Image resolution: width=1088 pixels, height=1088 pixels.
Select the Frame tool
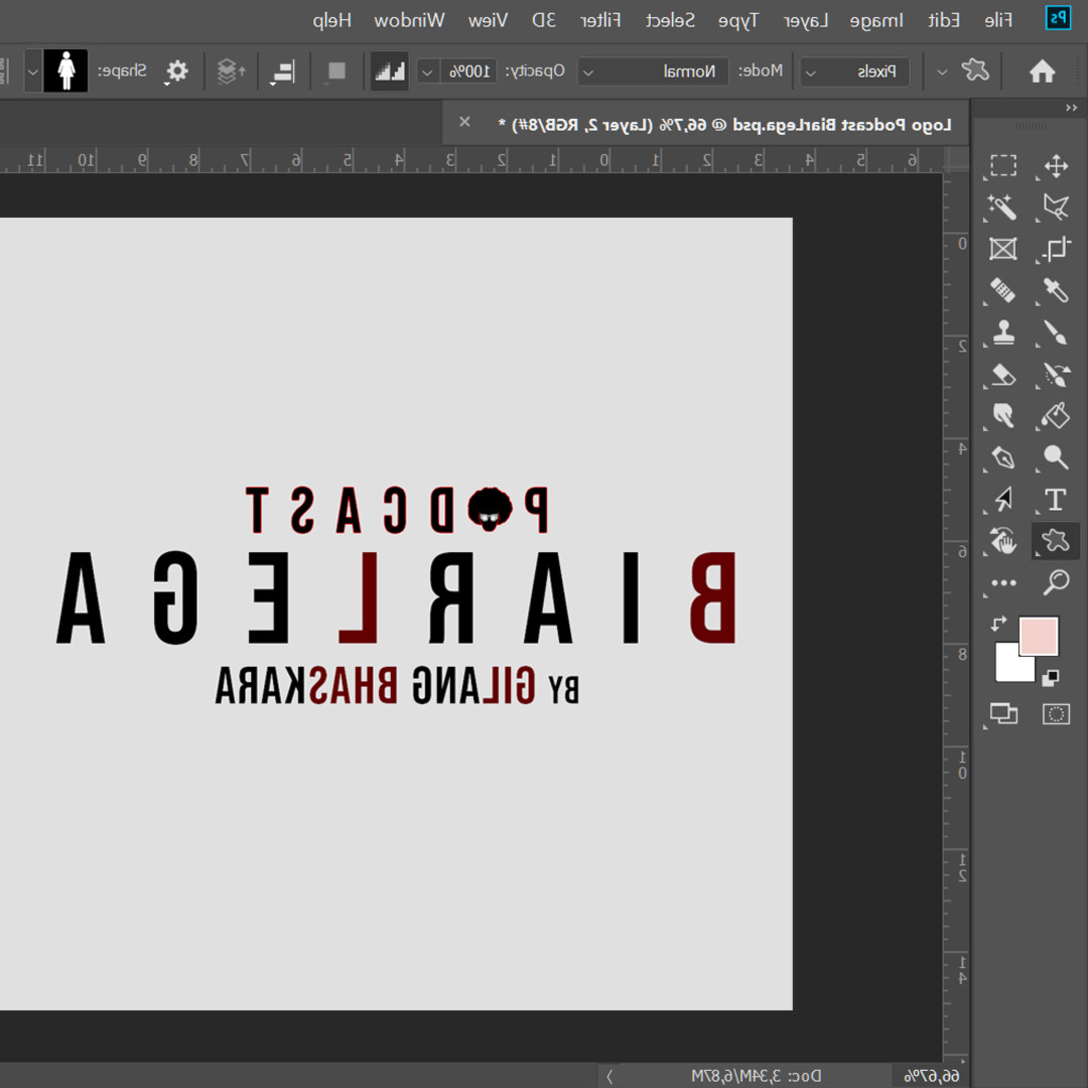pyautogui.click(x=1003, y=249)
